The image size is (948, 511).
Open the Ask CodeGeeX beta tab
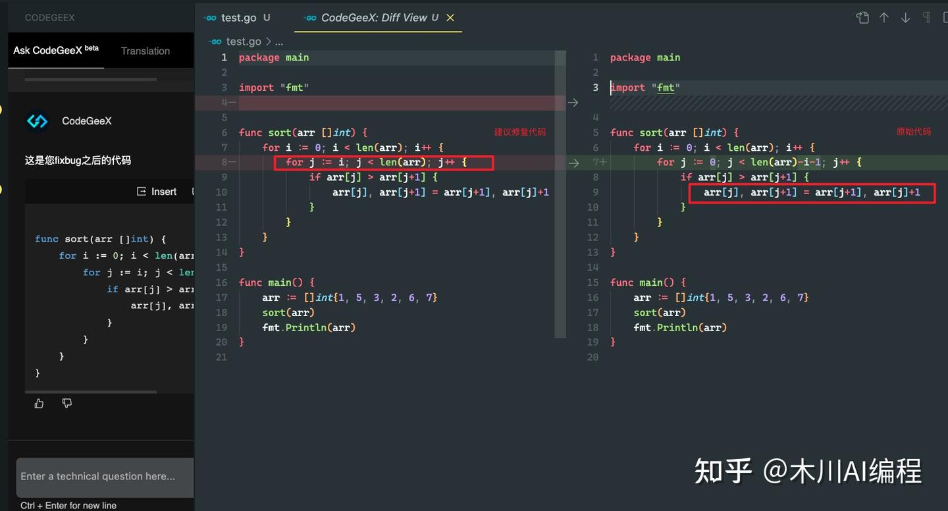tap(56, 50)
